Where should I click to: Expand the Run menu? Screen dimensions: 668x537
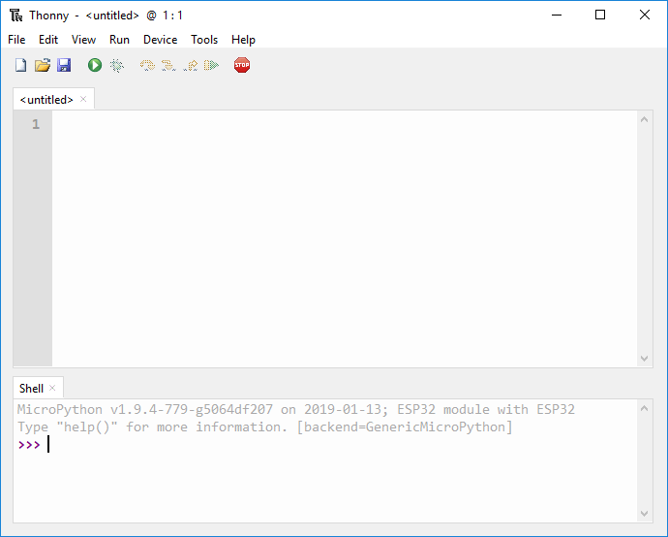pos(119,40)
